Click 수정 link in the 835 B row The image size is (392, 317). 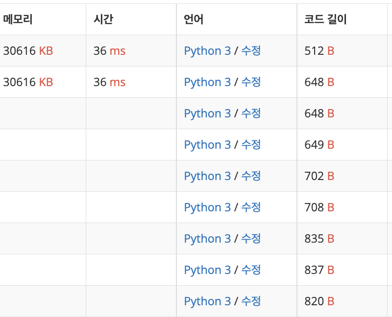(251, 238)
